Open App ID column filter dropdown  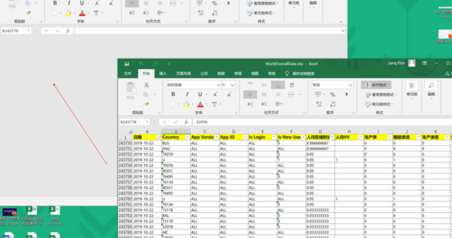pyautogui.click(x=245, y=137)
